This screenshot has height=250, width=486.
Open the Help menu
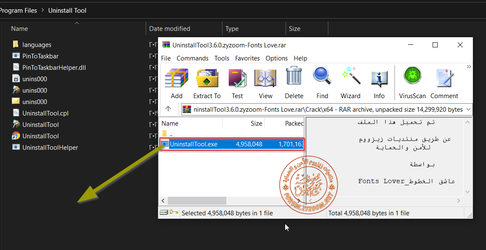coord(300,58)
